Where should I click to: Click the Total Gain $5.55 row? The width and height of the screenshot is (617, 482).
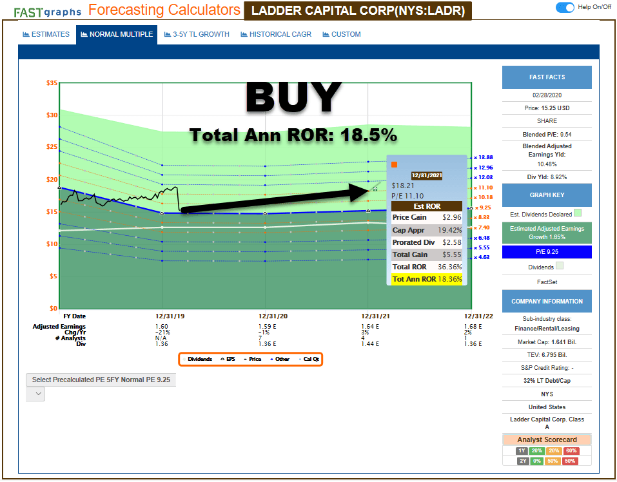[x=427, y=255]
